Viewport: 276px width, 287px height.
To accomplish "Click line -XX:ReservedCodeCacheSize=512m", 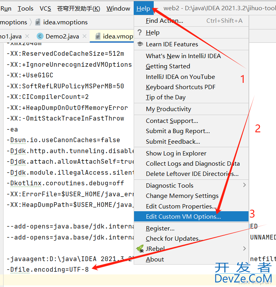I will click(x=65, y=54).
